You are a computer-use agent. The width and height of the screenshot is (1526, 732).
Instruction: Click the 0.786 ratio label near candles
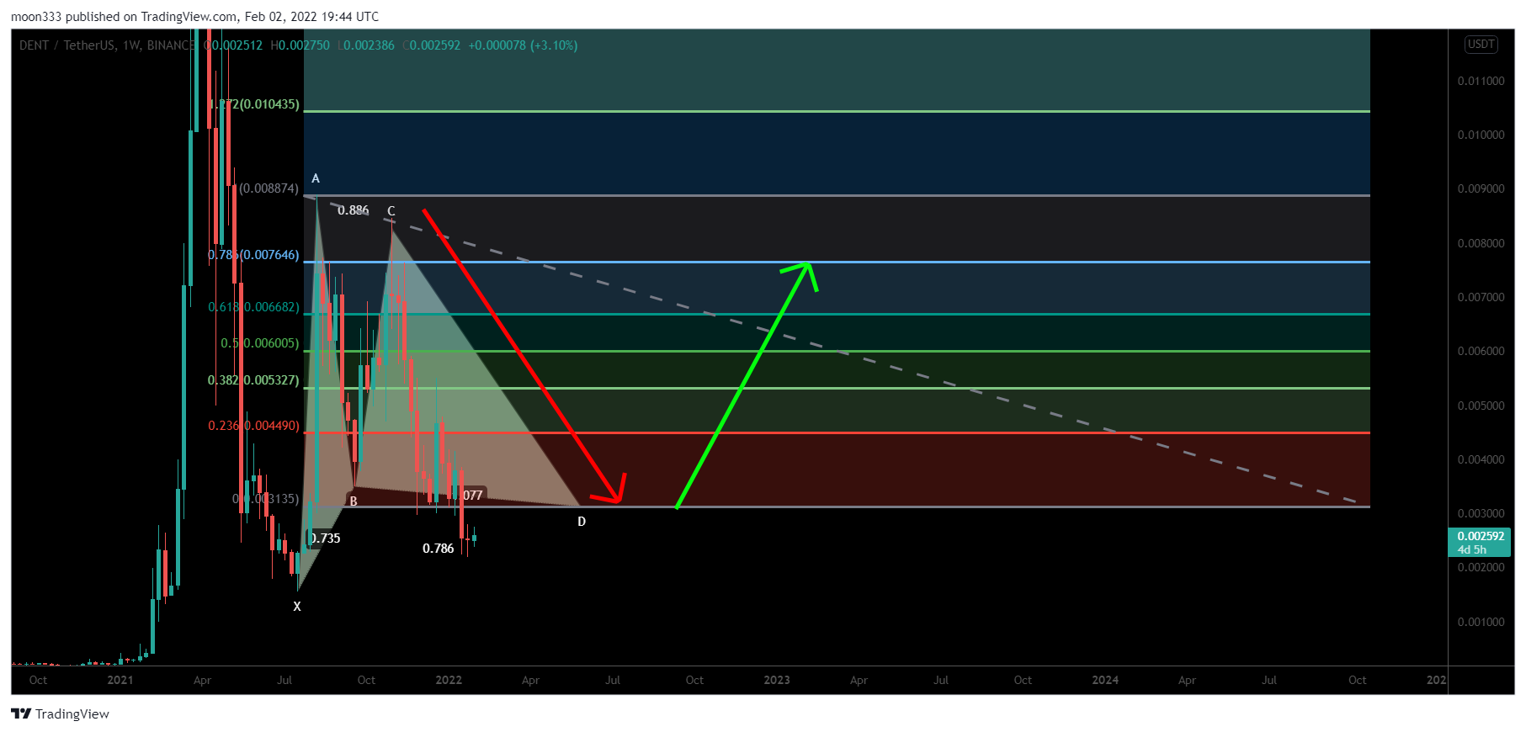click(438, 549)
